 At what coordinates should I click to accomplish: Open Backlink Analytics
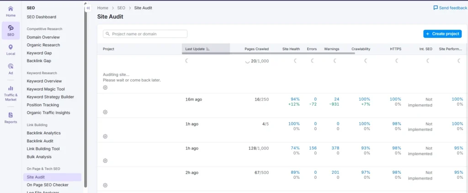tap(43, 133)
